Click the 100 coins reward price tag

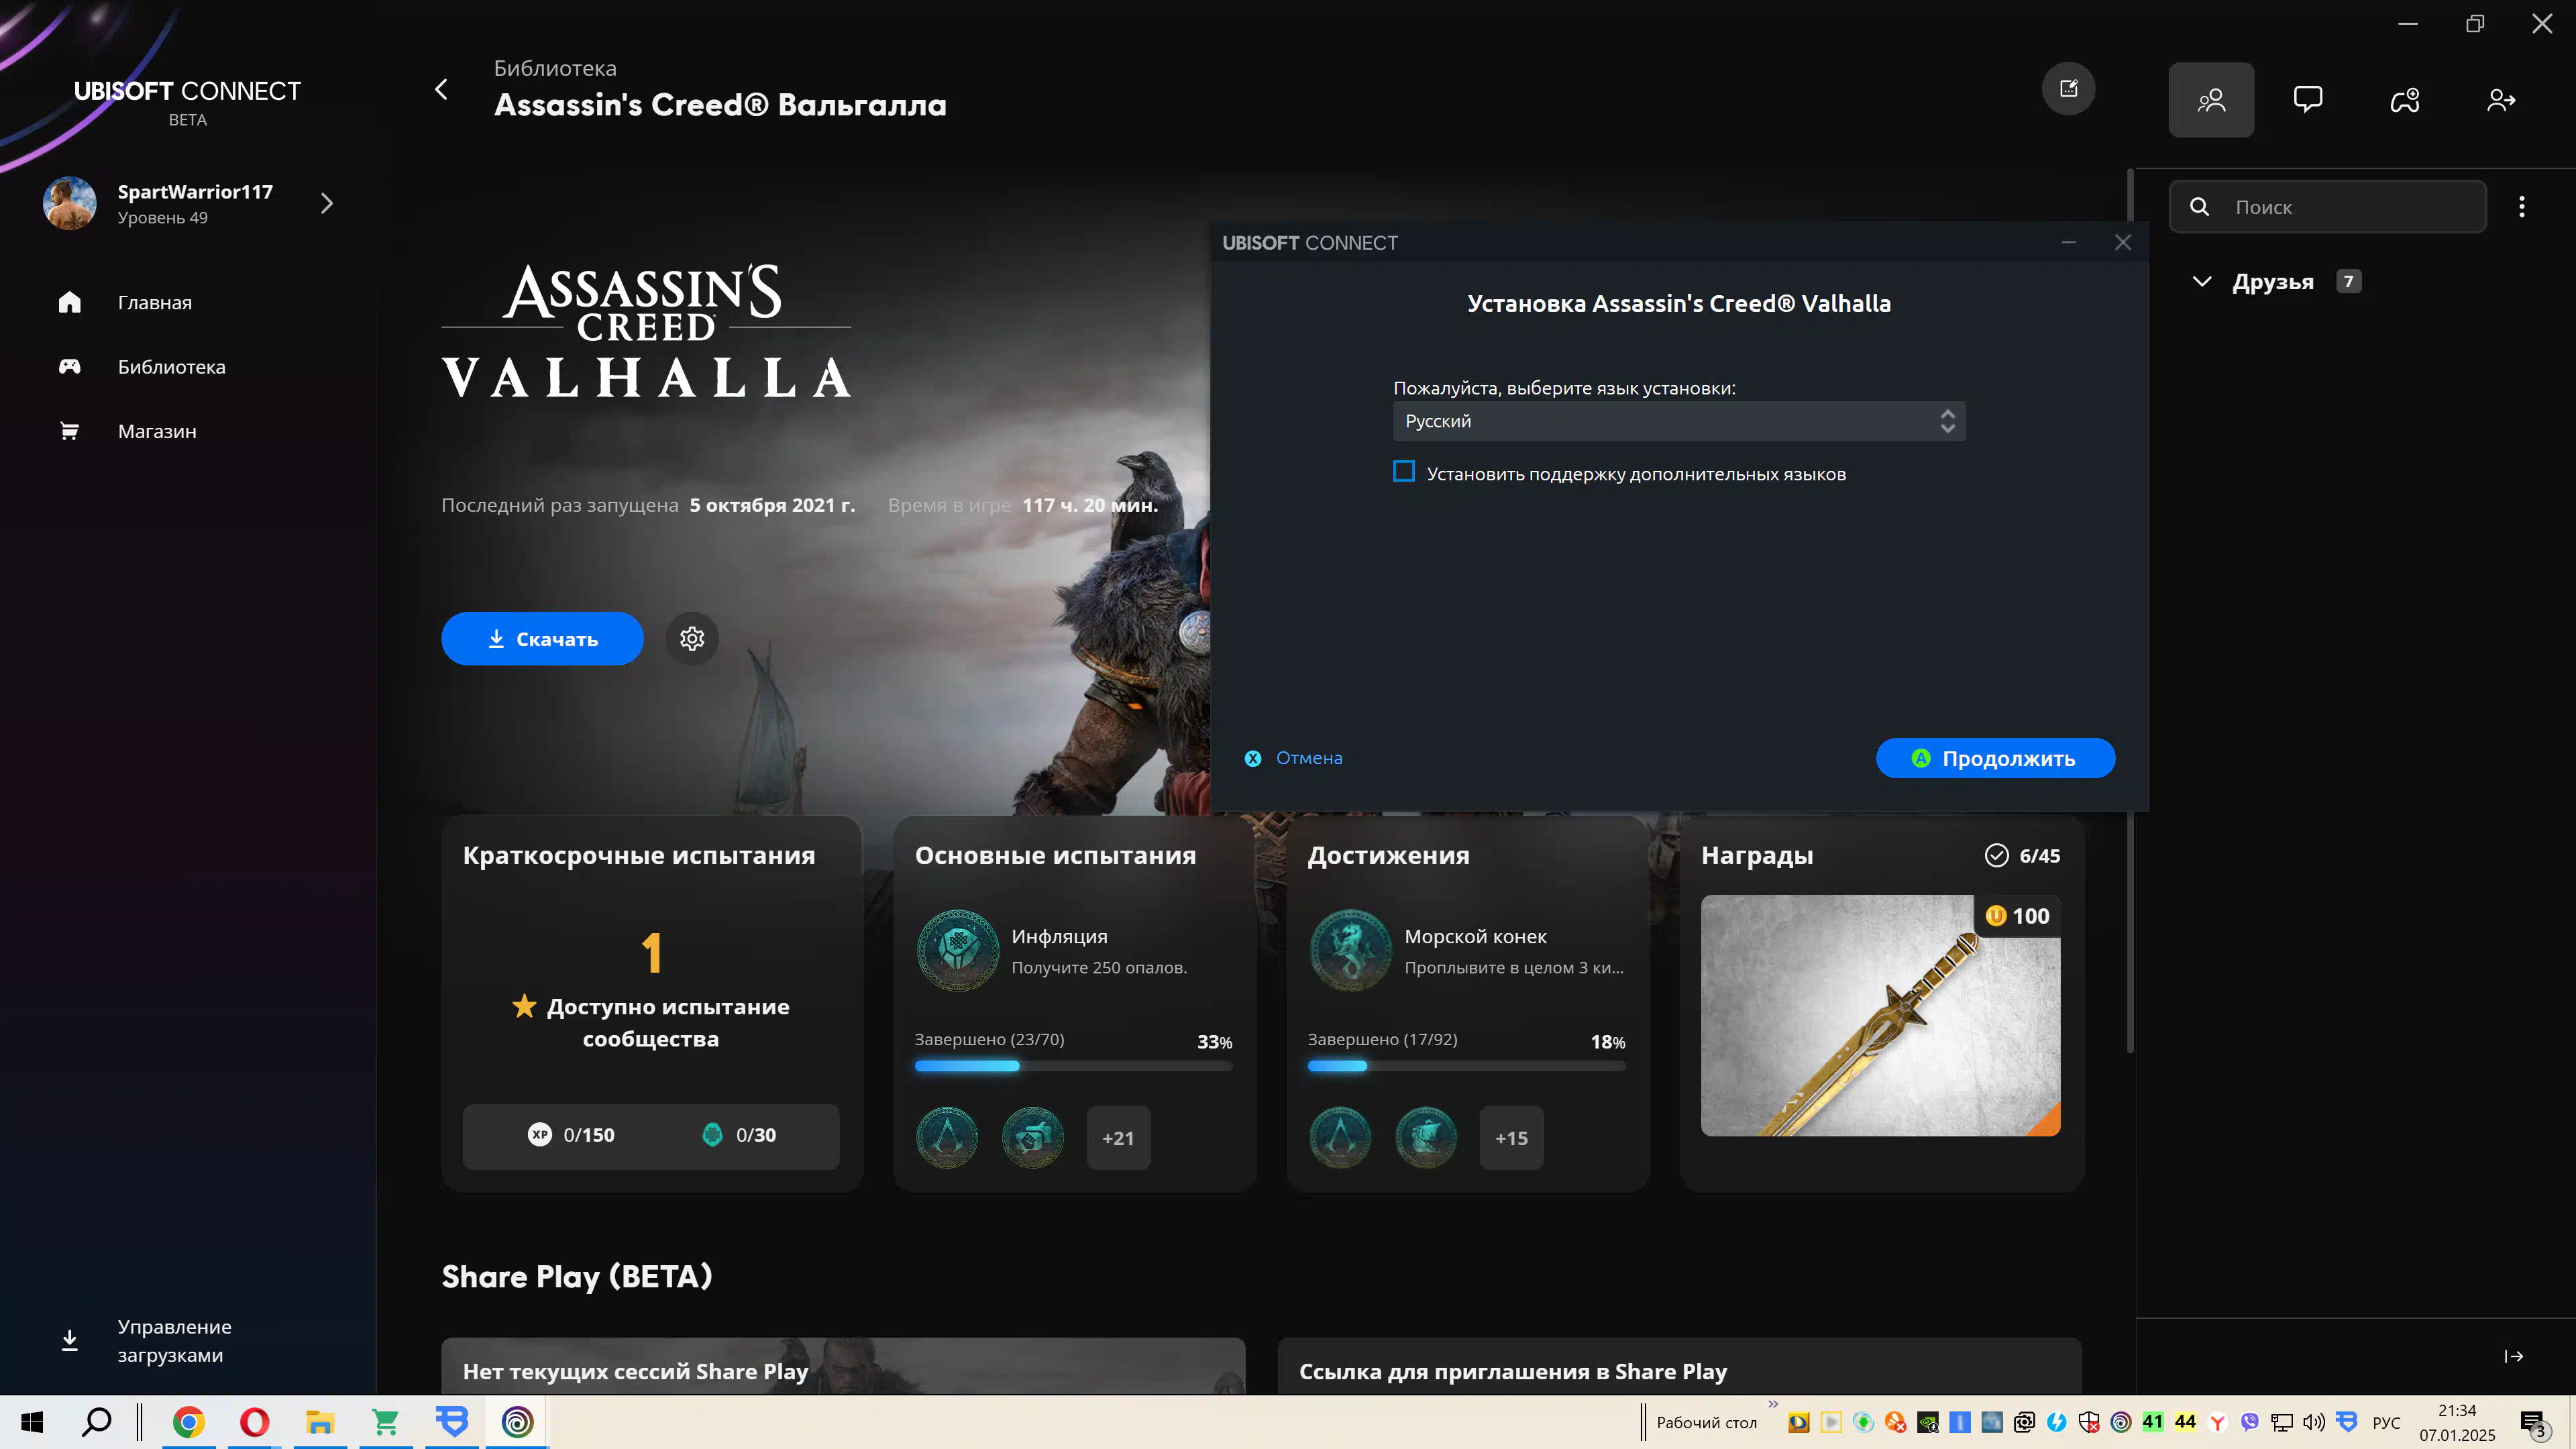[2017, 916]
